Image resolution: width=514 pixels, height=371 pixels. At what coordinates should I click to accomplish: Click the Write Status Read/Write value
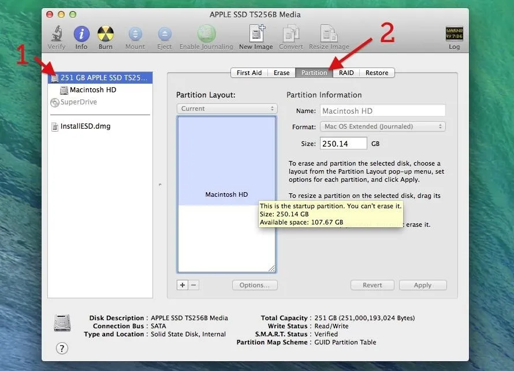332,326
